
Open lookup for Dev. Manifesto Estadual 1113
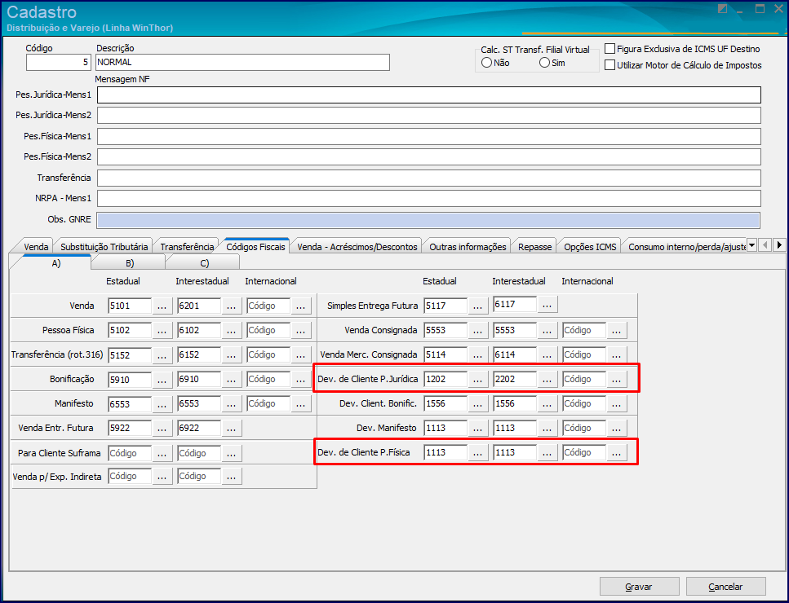[x=477, y=428]
